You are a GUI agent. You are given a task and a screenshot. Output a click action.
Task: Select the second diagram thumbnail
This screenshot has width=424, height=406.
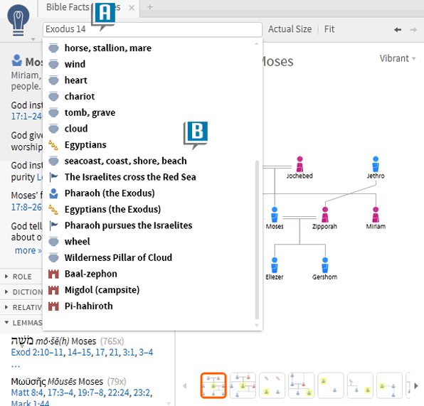pyautogui.click(x=243, y=385)
